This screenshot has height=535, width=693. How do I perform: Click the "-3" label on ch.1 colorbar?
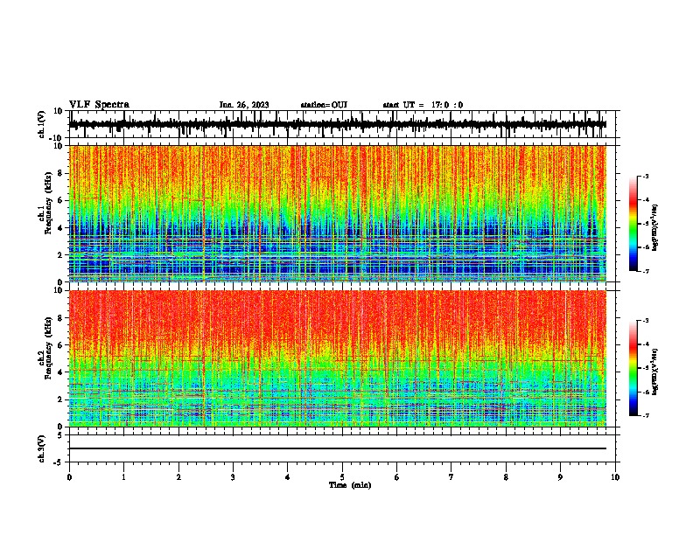(x=646, y=176)
